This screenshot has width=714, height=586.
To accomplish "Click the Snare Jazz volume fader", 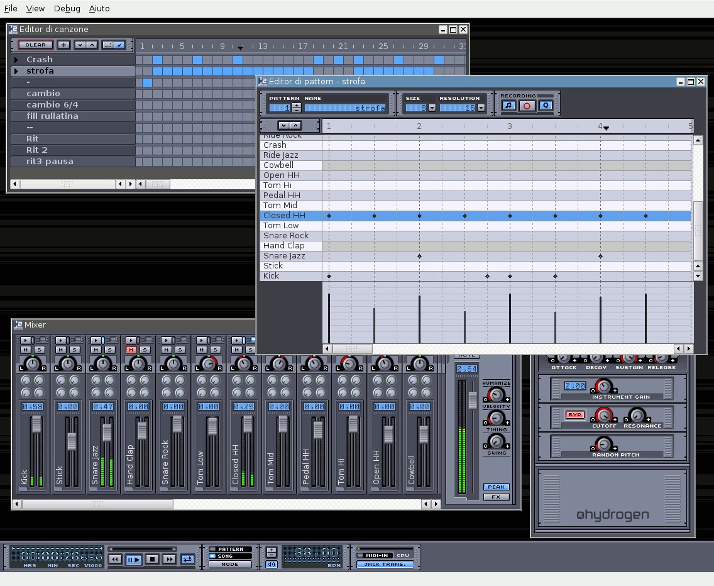I will point(107,431).
